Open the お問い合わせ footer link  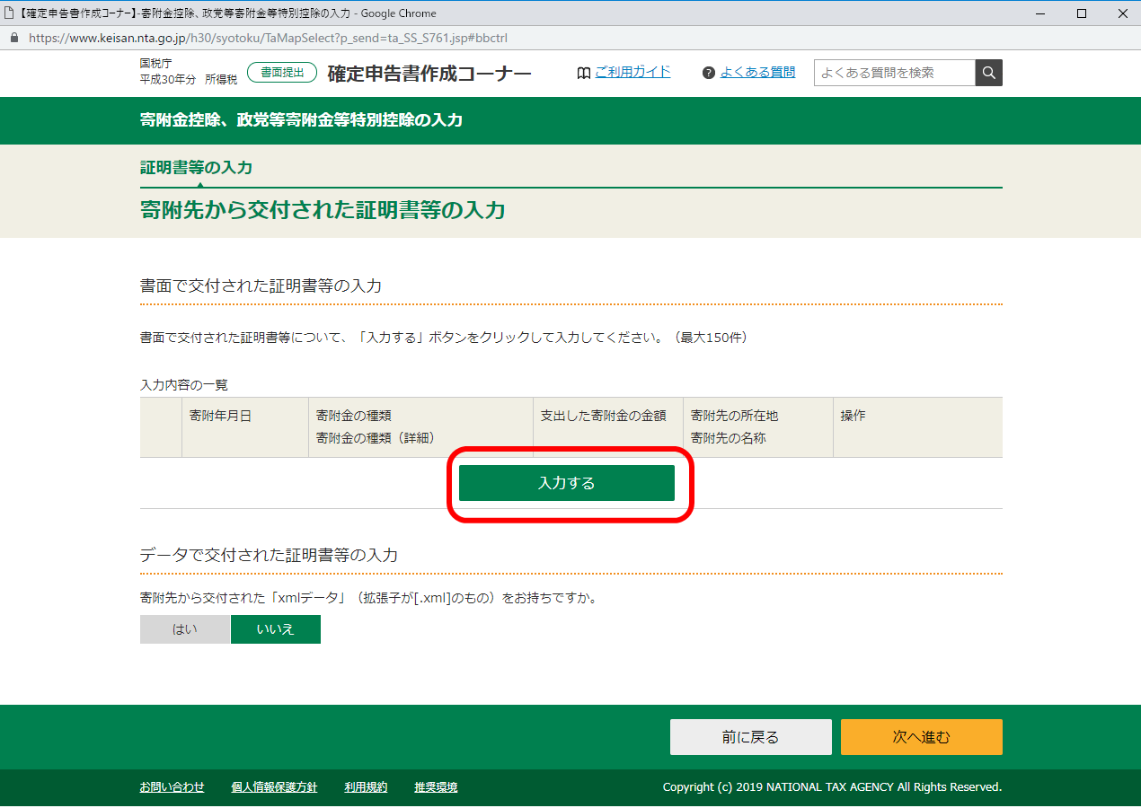pos(172,787)
